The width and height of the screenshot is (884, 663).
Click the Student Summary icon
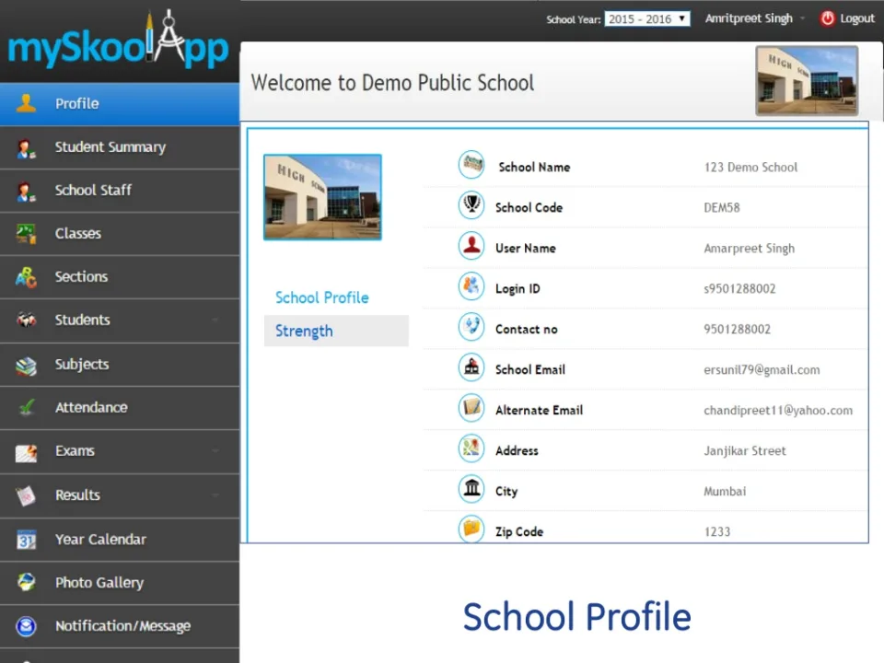(x=26, y=148)
